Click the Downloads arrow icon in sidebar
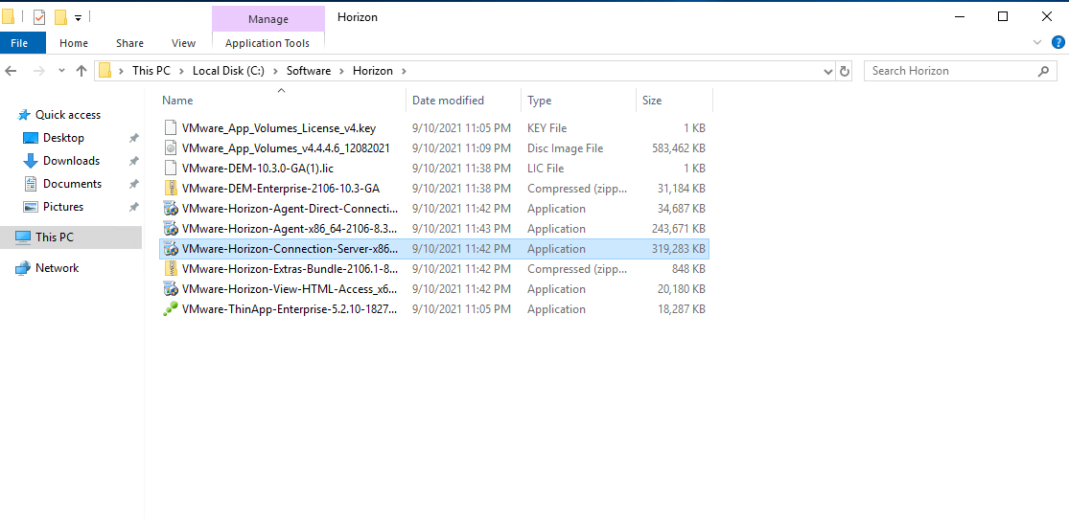 (30, 161)
